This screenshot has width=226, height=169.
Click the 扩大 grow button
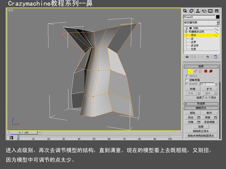point(209,89)
